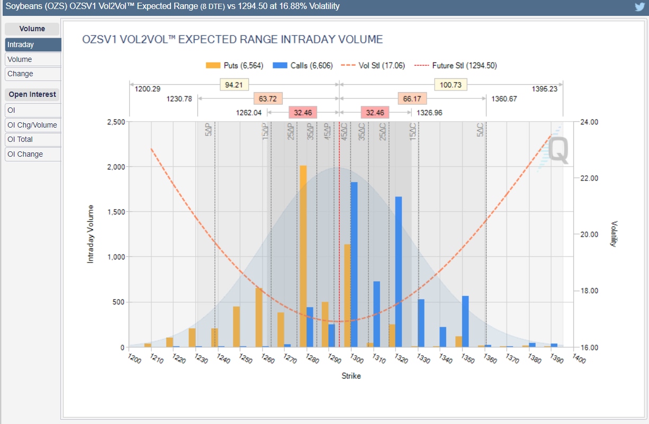Viewport: 649px width, 424px height.
Task: Click the blue call bar at 1320 strike
Action: coord(399,272)
